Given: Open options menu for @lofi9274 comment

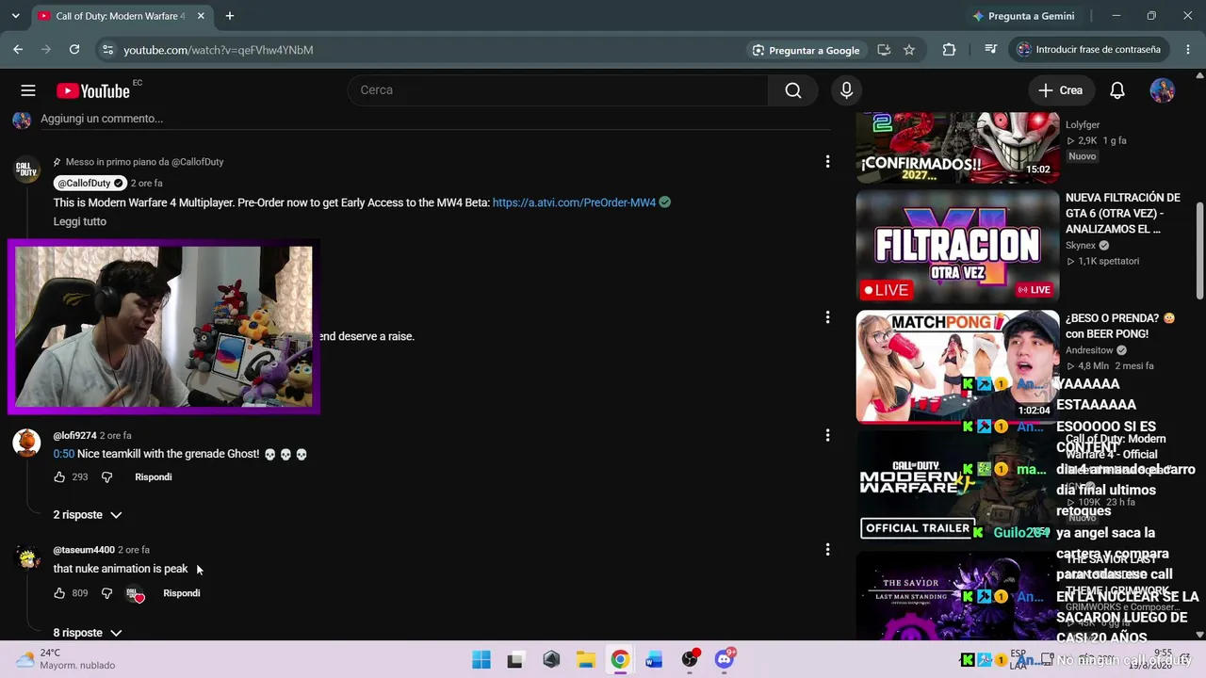Looking at the screenshot, I should (827, 435).
